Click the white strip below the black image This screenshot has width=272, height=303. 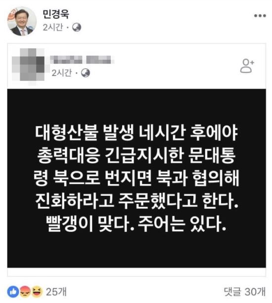(x=136, y=272)
